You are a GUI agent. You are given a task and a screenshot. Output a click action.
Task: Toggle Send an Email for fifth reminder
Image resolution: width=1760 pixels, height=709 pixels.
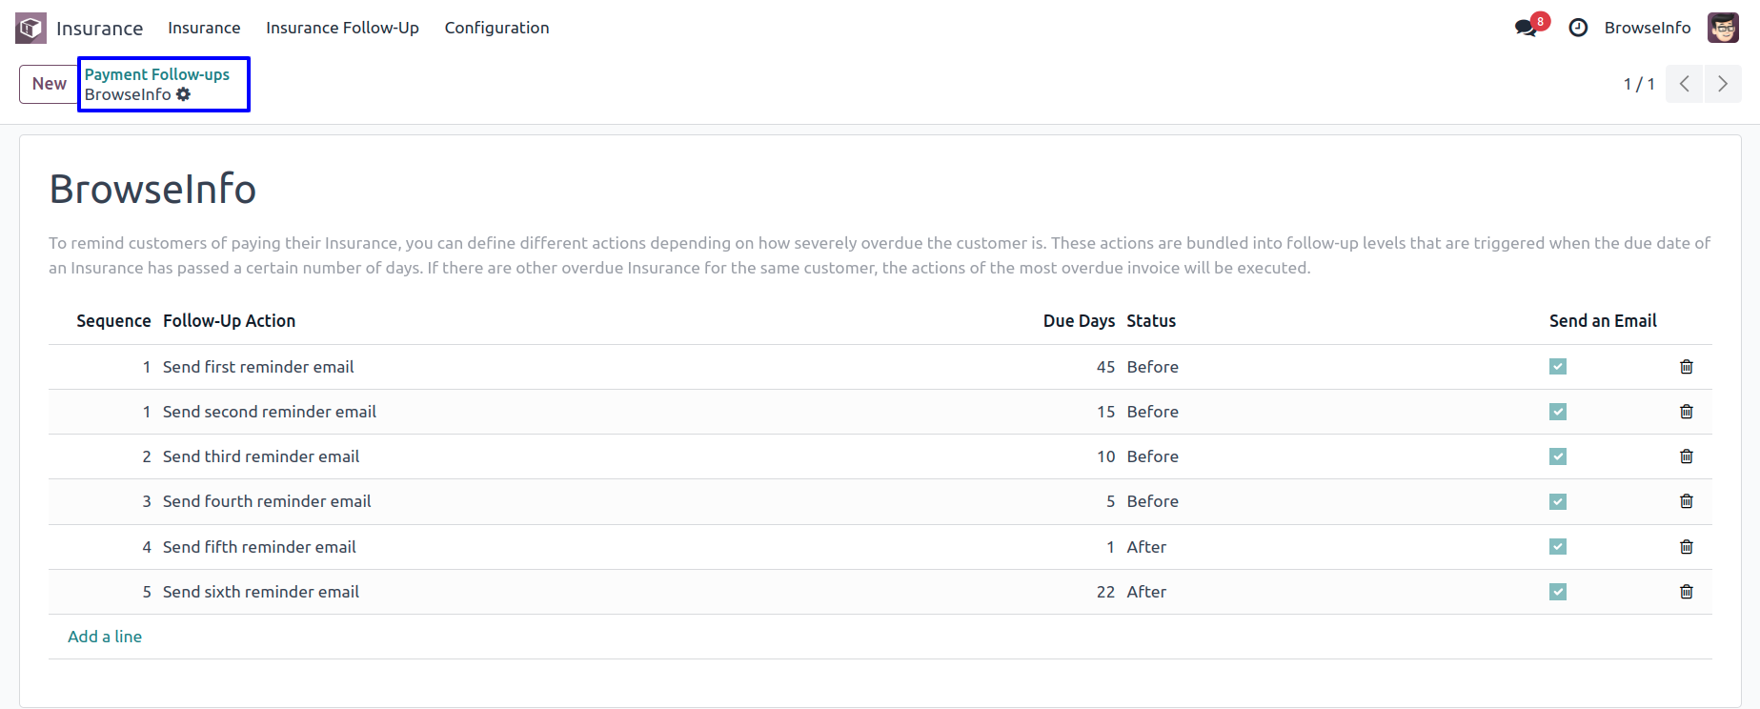[x=1558, y=547]
